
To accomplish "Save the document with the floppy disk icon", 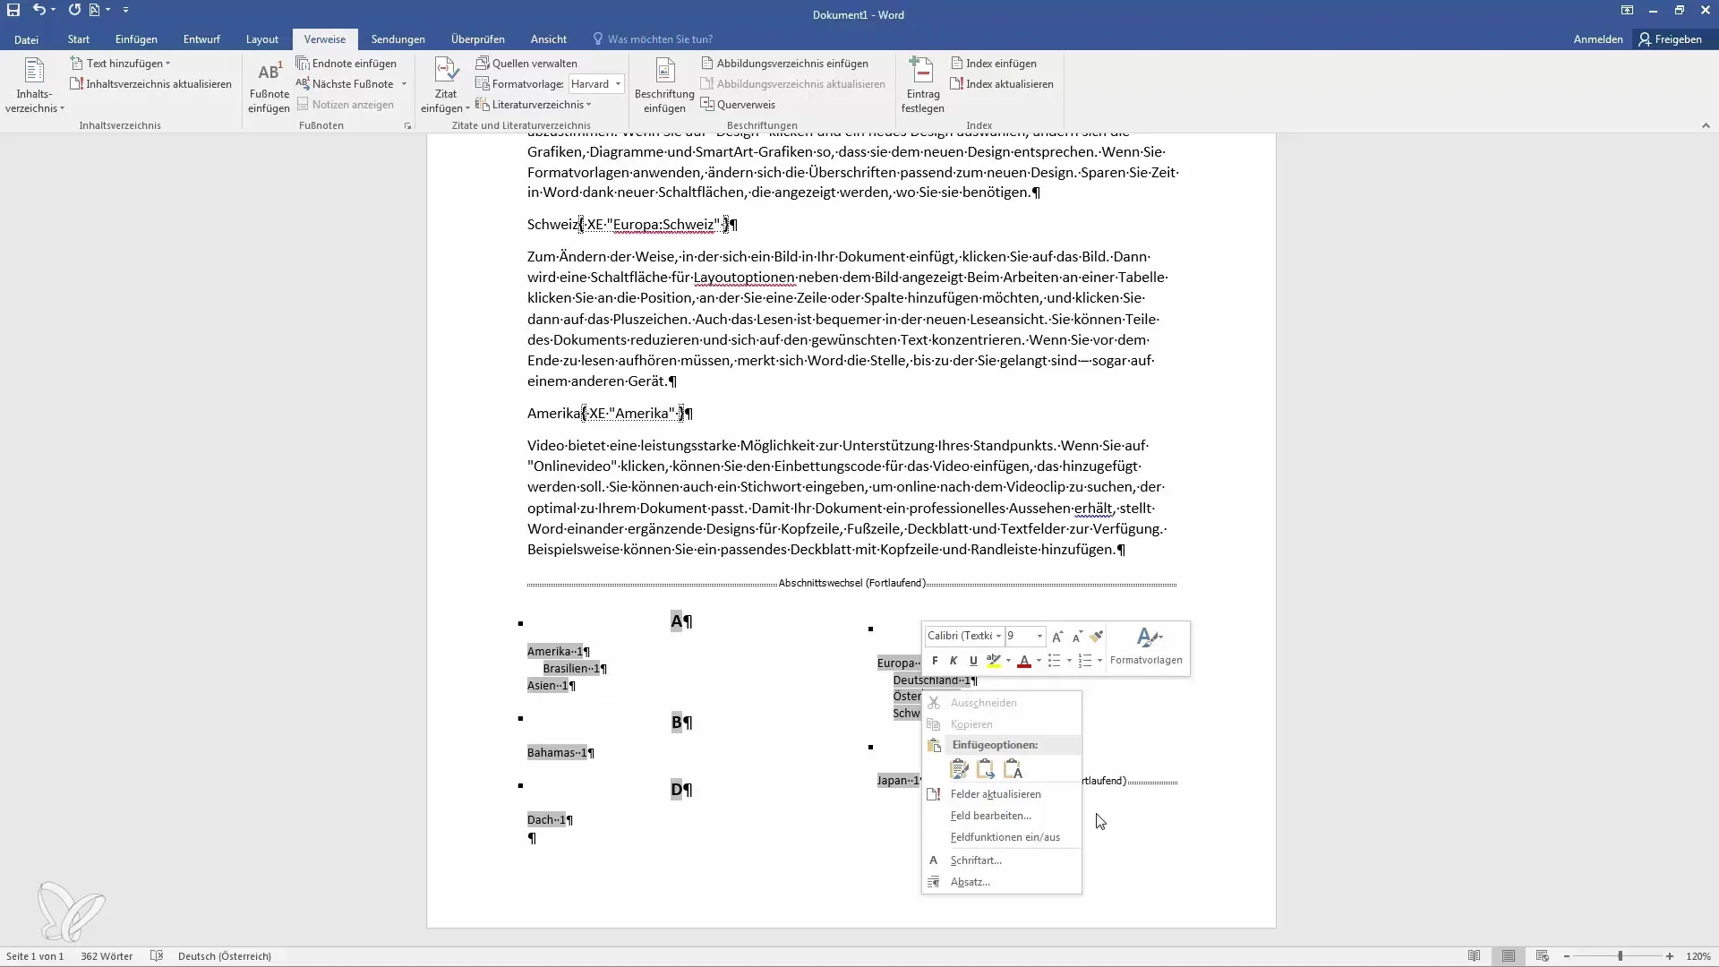I will (x=13, y=10).
